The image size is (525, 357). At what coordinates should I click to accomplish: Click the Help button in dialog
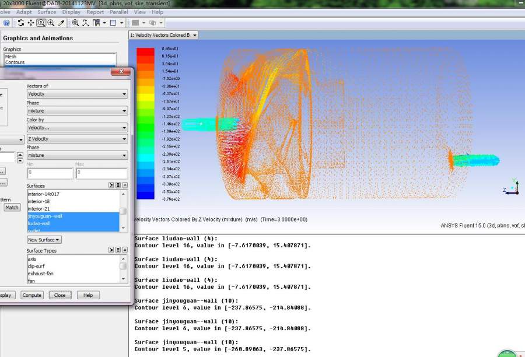[88, 295]
